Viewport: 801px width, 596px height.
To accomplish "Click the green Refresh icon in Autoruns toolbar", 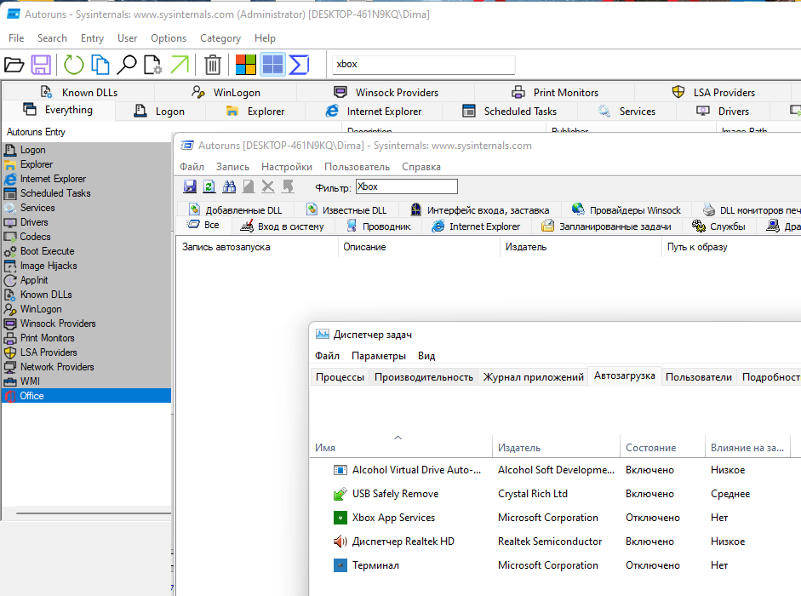I will click(x=73, y=65).
